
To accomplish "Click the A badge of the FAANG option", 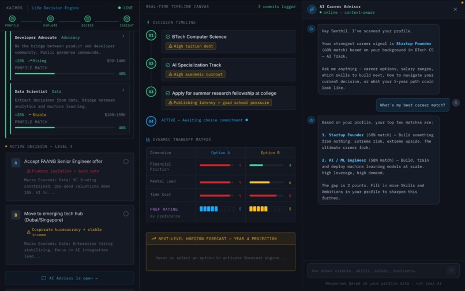I will (x=16, y=163).
